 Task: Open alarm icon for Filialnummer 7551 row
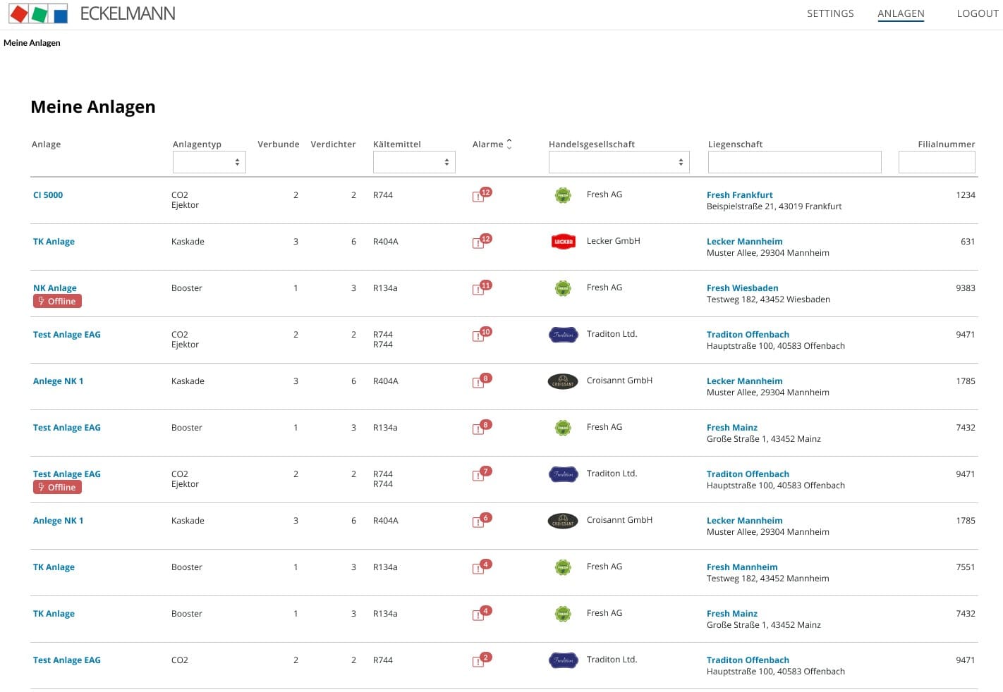click(482, 567)
